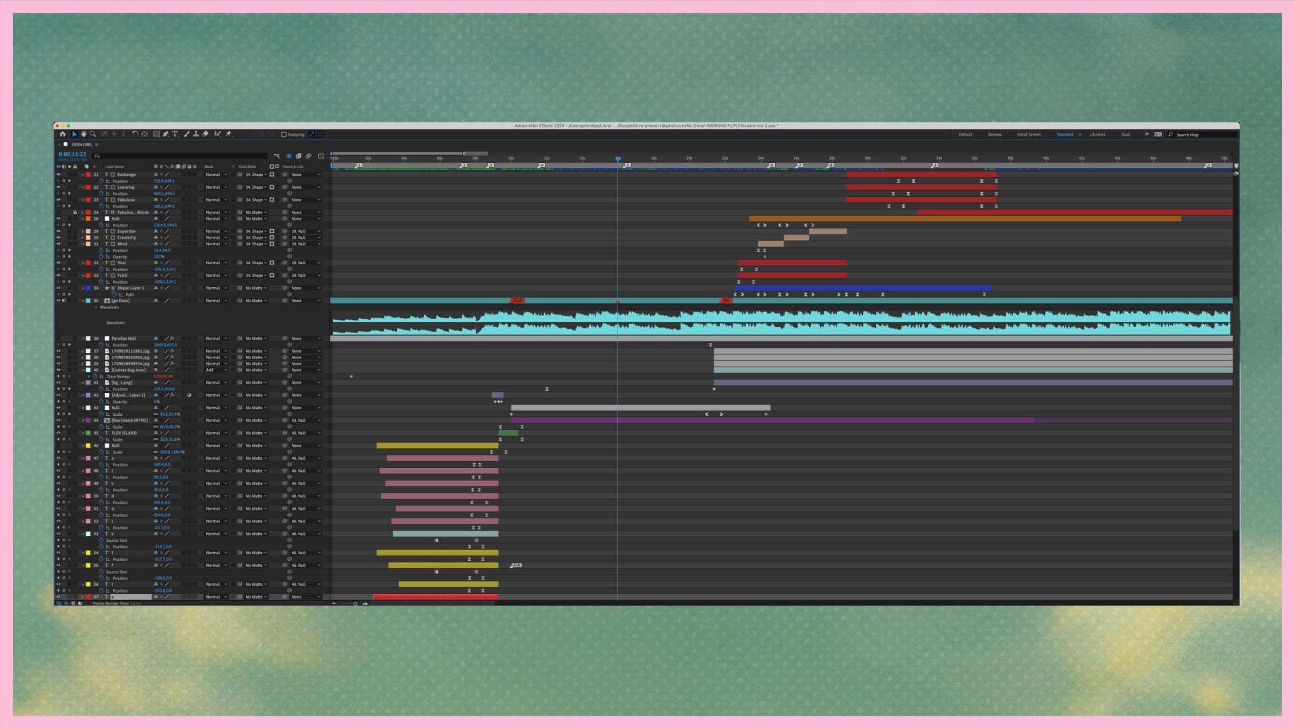This screenshot has width=1294, height=728.
Task: Open the Graph Editor button
Action: pos(321,156)
